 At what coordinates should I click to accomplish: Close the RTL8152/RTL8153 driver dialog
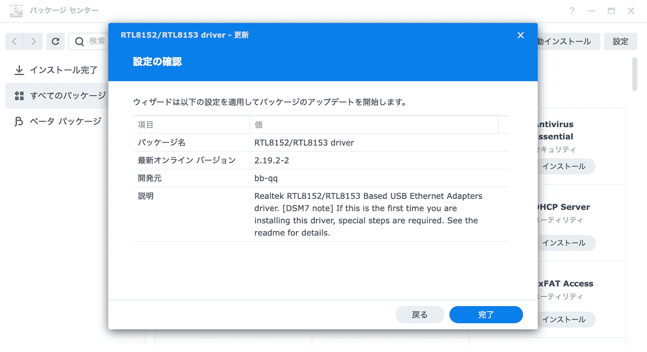520,35
